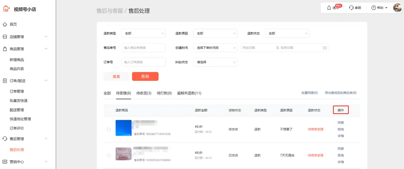Open the 客服 headset icon

click(351, 8)
